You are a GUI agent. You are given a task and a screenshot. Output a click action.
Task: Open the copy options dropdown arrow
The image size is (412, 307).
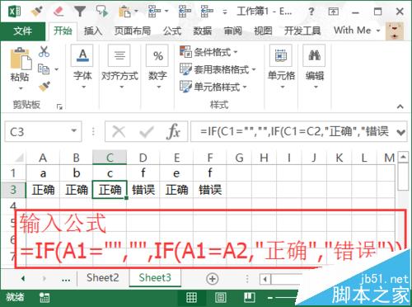click(x=57, y=69)
